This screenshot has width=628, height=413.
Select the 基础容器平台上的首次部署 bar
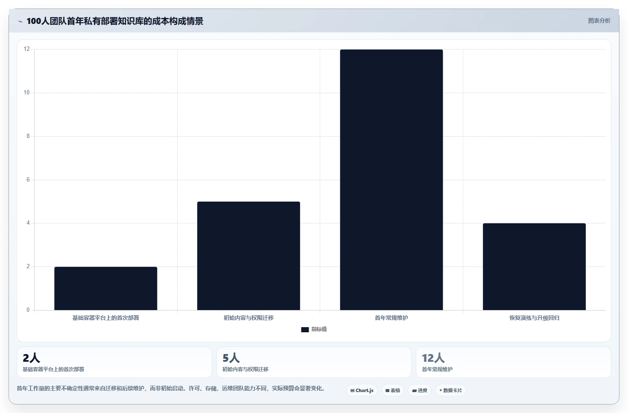(x=105, y=288)
